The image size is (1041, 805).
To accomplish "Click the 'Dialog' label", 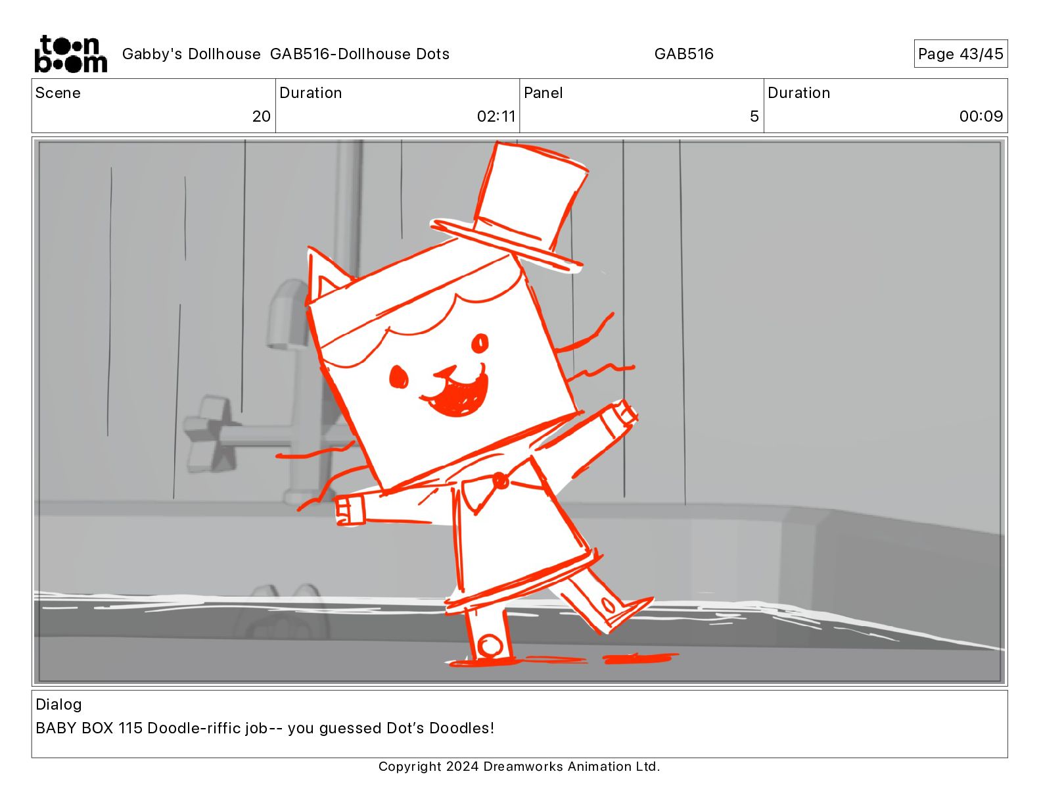I will click(58, 704).
